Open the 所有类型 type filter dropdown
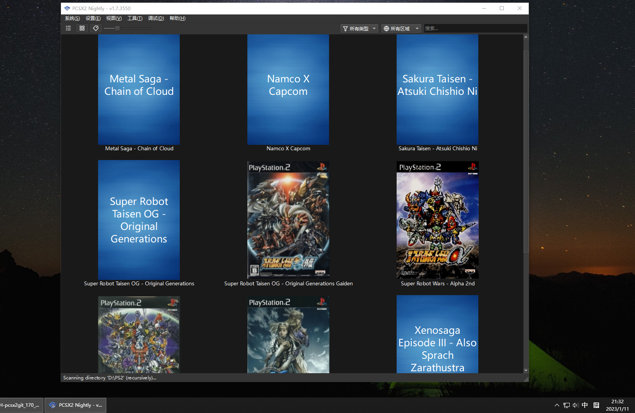The height and width of the screenshot is (413, 635). point(359,28)
